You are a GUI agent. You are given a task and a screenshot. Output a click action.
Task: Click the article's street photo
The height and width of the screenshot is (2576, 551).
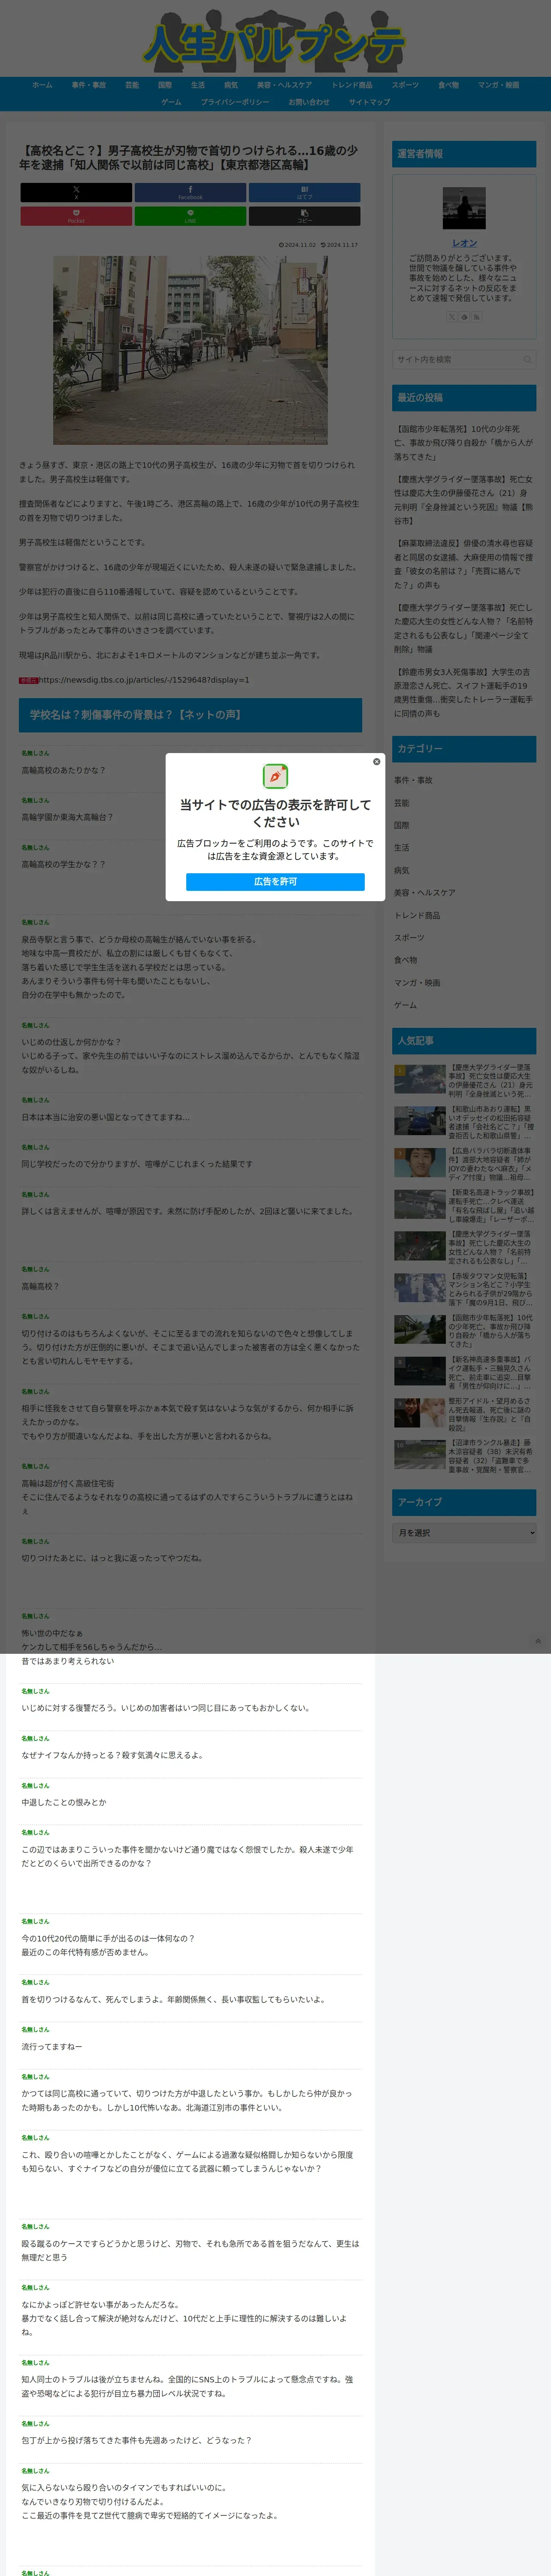pyautogui.click(x=190, y=350)
